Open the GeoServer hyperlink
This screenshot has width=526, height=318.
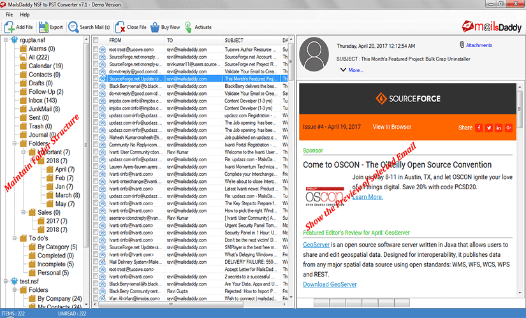[x=316, y=245]
